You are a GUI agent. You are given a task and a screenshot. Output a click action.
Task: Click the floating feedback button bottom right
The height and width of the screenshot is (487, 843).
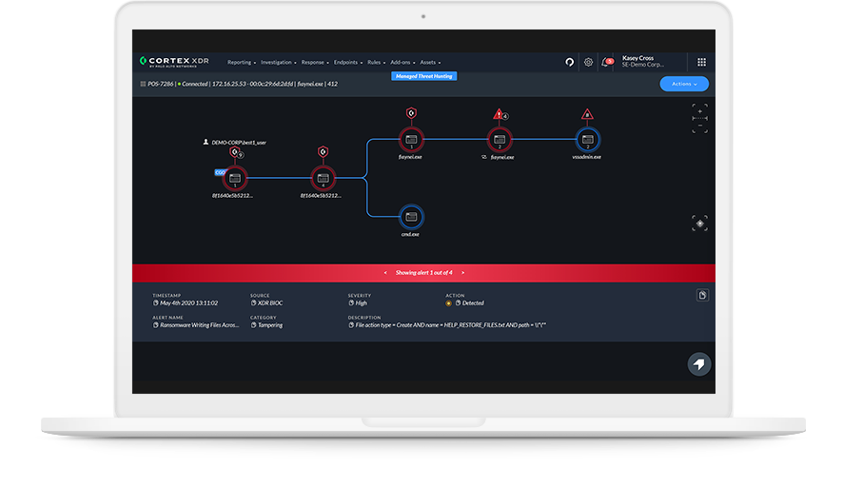[699, 364]
